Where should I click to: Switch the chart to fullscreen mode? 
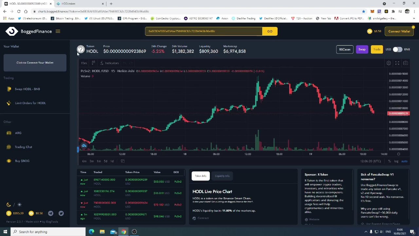(397, 63)
